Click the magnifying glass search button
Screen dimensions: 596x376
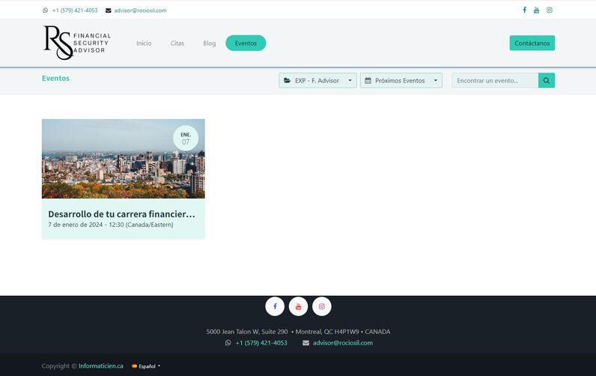[x=547, y=80]
